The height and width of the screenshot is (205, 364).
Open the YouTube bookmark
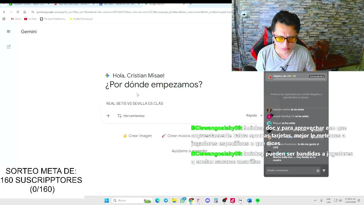(x=30, y=19)
